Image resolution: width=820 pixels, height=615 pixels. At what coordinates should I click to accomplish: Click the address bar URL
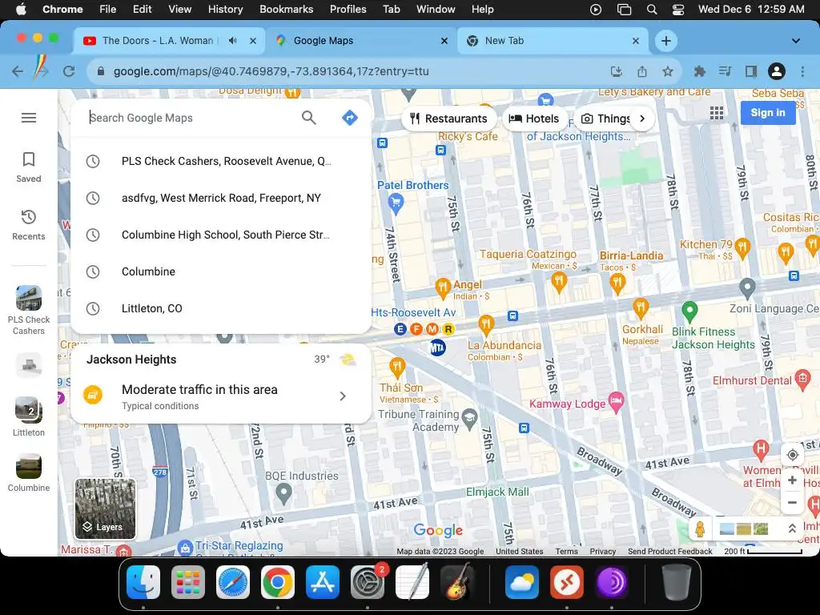click(271, 71)
